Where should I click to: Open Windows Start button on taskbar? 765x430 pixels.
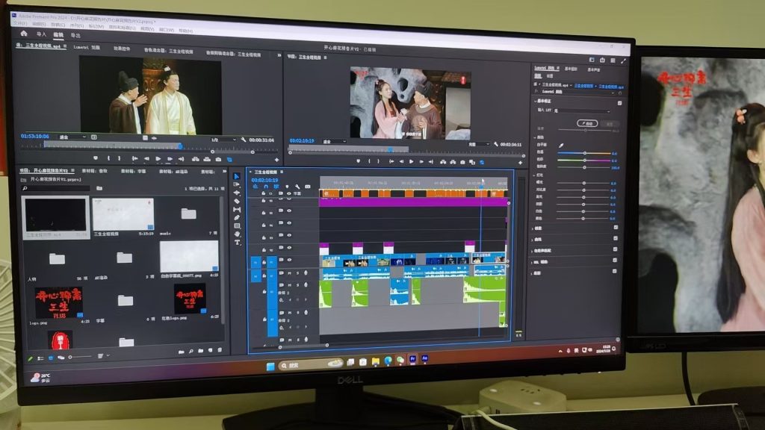270,366
